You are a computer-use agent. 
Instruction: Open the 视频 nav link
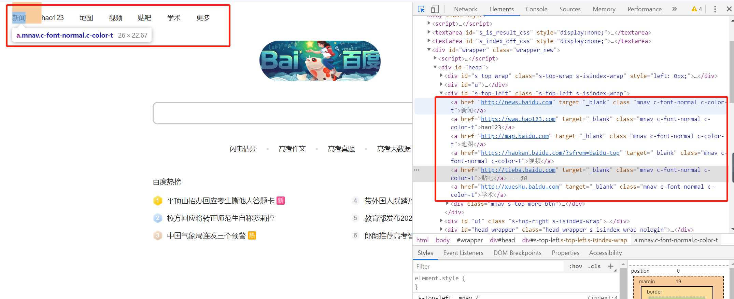[115, 18]
